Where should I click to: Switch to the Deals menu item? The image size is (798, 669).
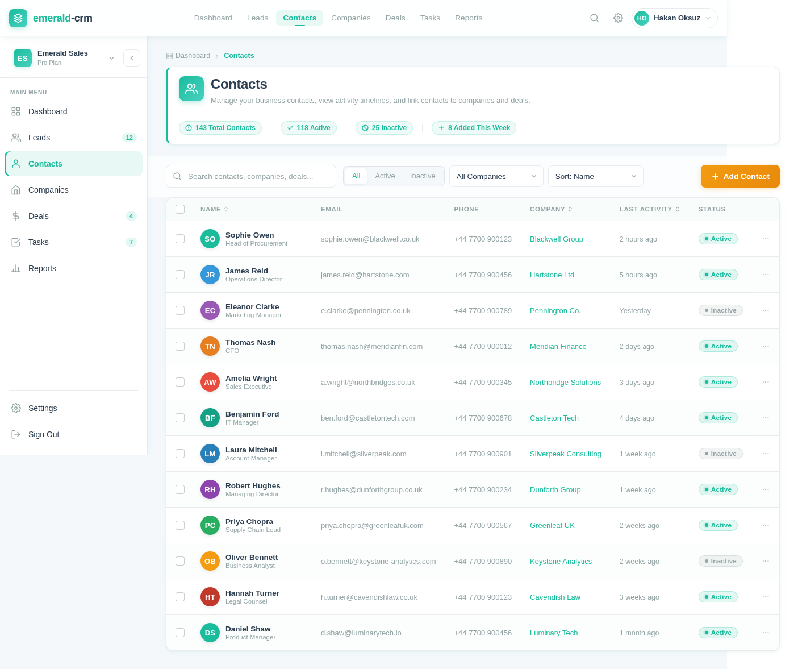click(x=395, y=18)
